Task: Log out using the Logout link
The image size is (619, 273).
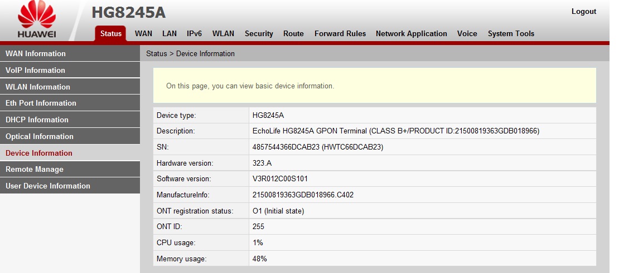Action: coord(583,12)
